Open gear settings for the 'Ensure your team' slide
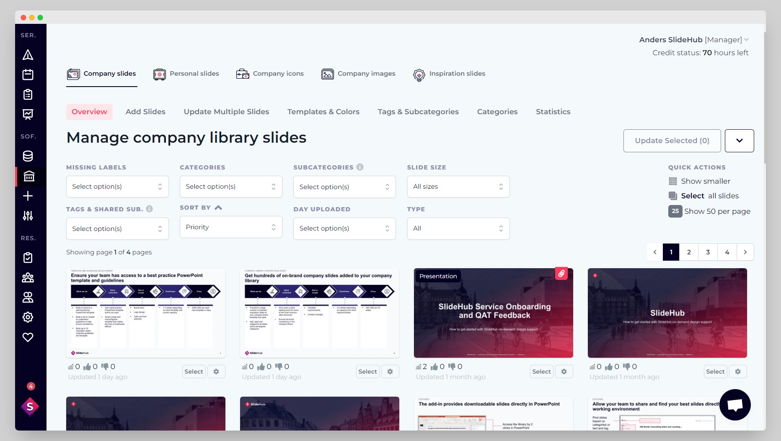This screenshot has height=441, width=781. [216, 372]
